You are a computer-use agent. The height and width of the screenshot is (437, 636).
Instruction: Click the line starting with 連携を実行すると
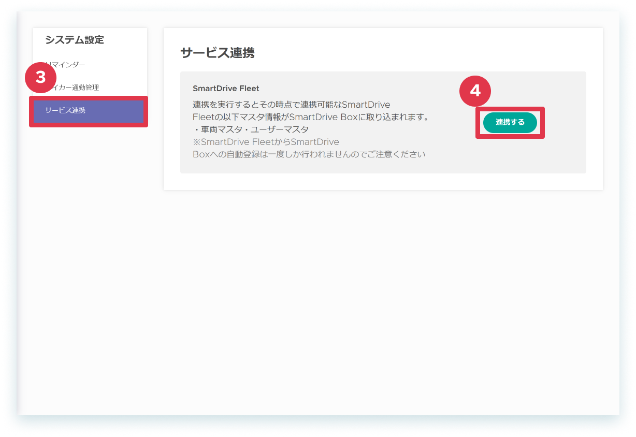[x=291, y=105]
